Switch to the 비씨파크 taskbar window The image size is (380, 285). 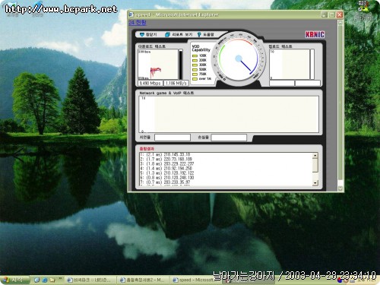90,280
